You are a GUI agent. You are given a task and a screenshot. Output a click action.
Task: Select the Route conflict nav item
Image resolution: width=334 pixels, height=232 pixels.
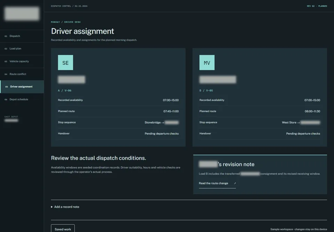(x=22, y=74)
